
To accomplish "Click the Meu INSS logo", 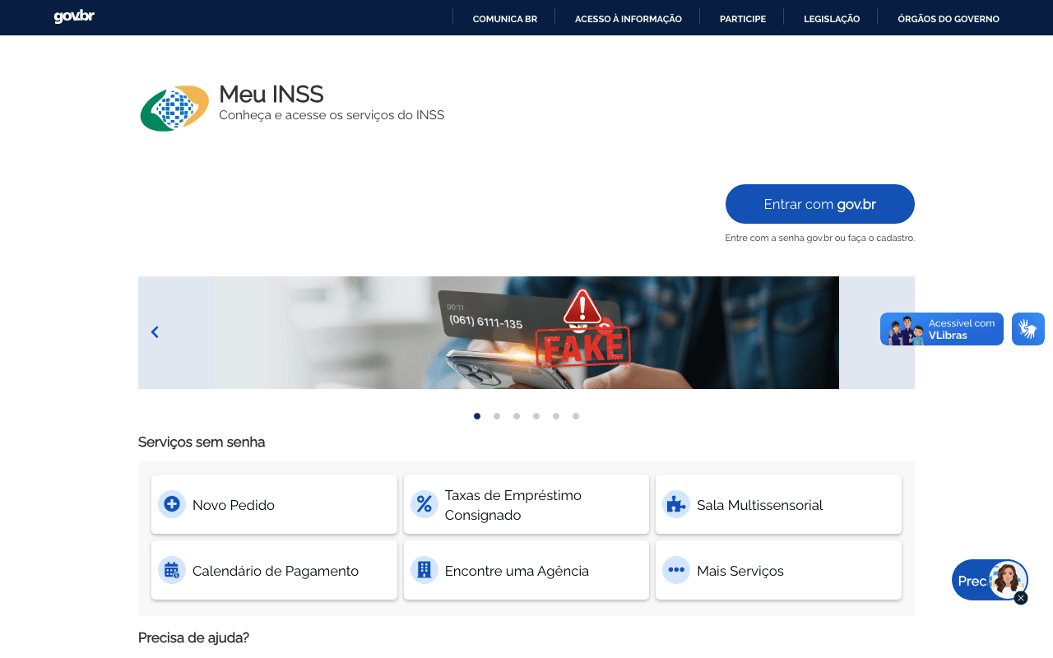I will click(174, 107).
